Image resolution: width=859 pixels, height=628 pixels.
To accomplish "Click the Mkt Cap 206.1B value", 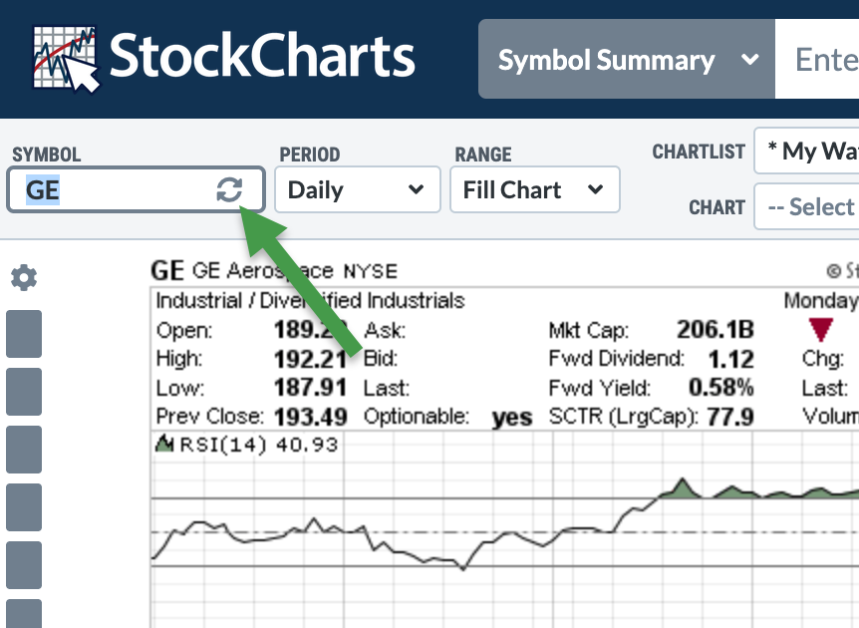I will click(715, 331).
